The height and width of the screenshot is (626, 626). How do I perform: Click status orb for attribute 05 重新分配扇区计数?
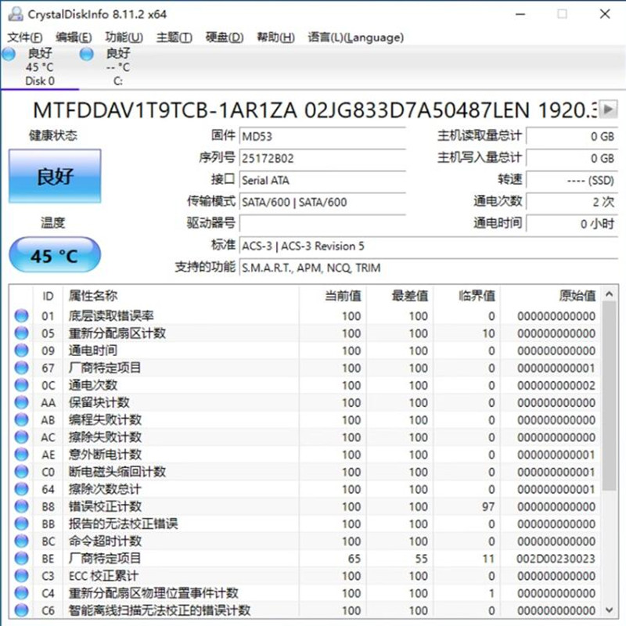[22, 333]
